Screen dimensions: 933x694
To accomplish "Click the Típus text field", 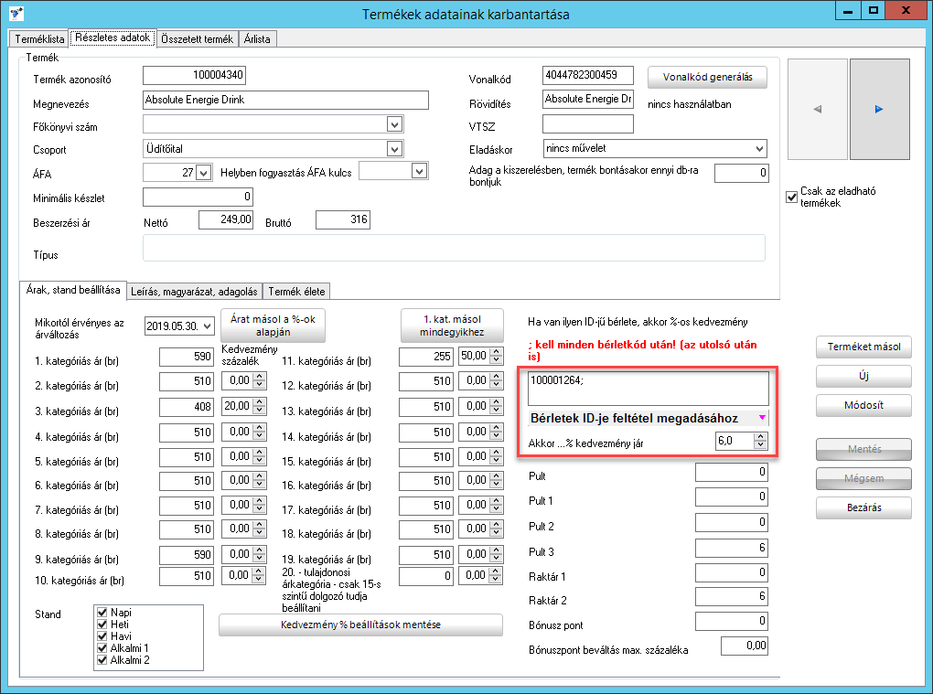I will click(x=454, y=248).
